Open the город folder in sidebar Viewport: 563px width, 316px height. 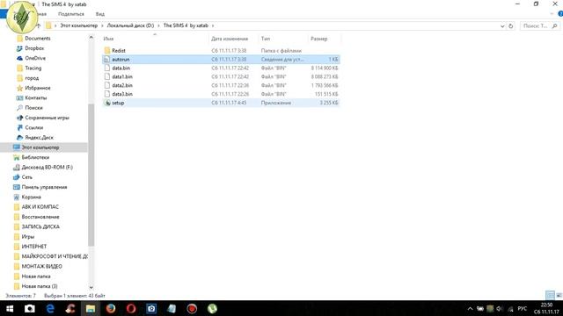tap(32, 78)
